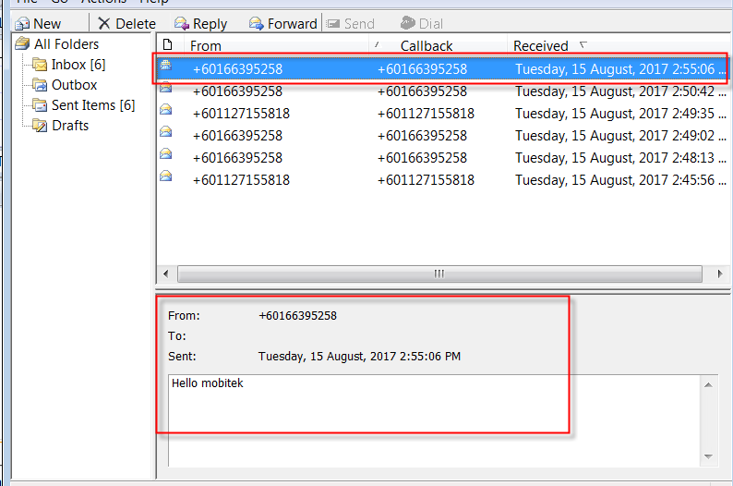The height and width of the screenshot is (486, 733).
Task: Delete the selected message
Action: point(126,24)
